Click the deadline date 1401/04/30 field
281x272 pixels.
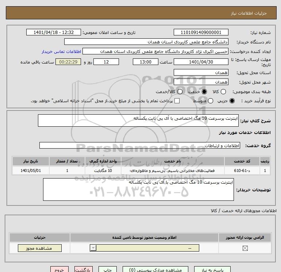(x=201, y=62)
